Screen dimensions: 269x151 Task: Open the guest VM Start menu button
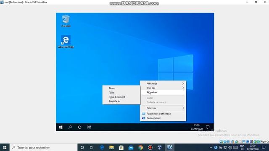[61, 127]
